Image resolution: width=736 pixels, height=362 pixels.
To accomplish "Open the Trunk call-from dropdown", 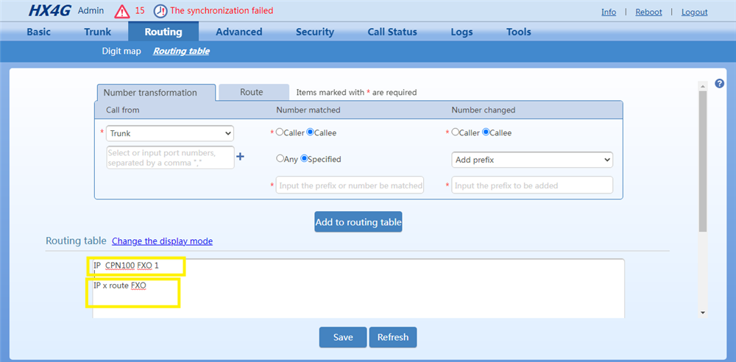I will coord(170,133).
